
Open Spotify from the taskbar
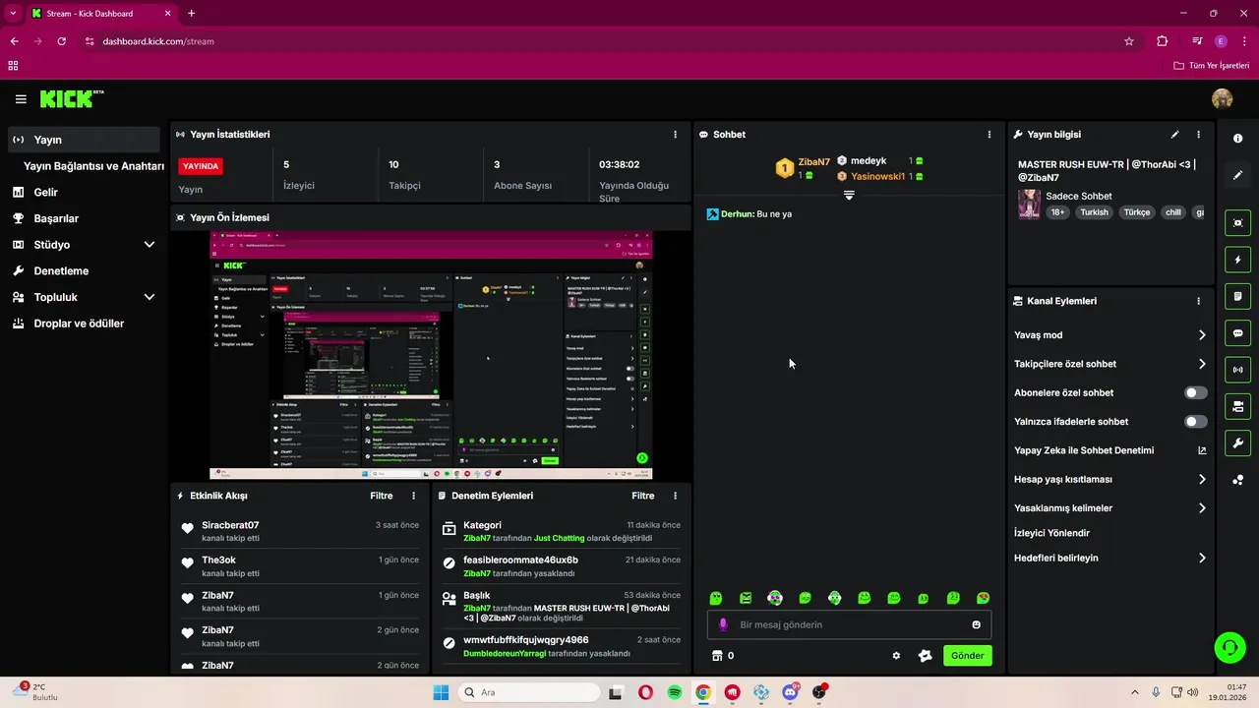pyautogui.click(x=675, y=692)
